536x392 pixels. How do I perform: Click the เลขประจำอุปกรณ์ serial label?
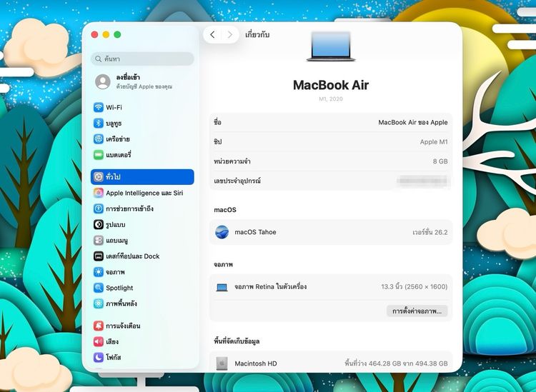[x=237, y=181]
